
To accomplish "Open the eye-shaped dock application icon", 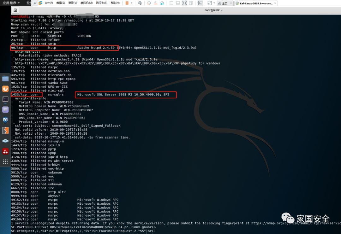I will pyautogui.click(x=5, y=141).
